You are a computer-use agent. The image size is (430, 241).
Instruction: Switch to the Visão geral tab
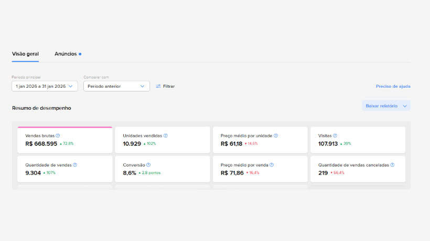(25, 54)
